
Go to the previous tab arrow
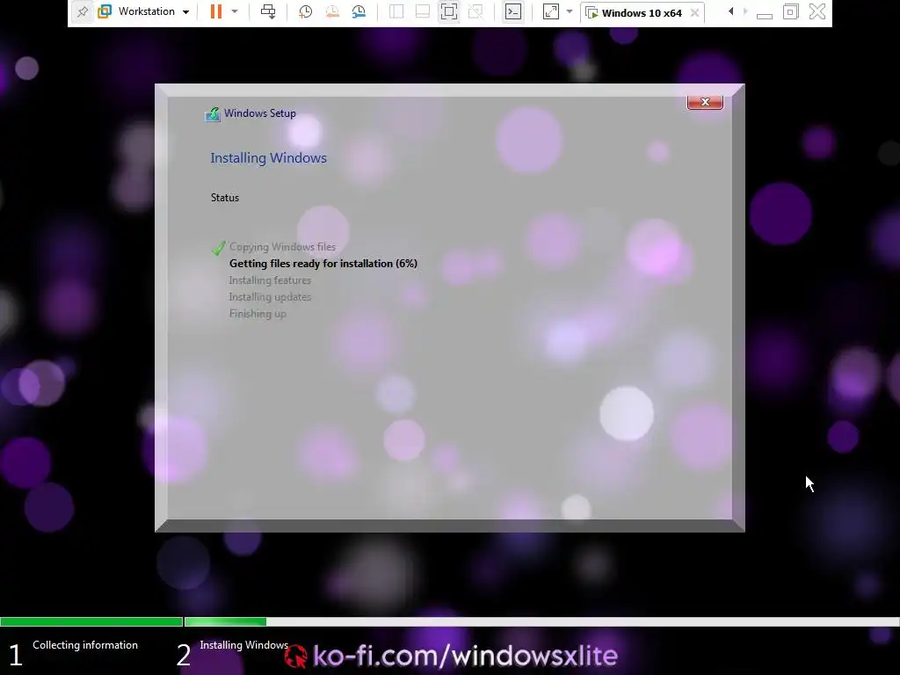[x=730, y=11]
